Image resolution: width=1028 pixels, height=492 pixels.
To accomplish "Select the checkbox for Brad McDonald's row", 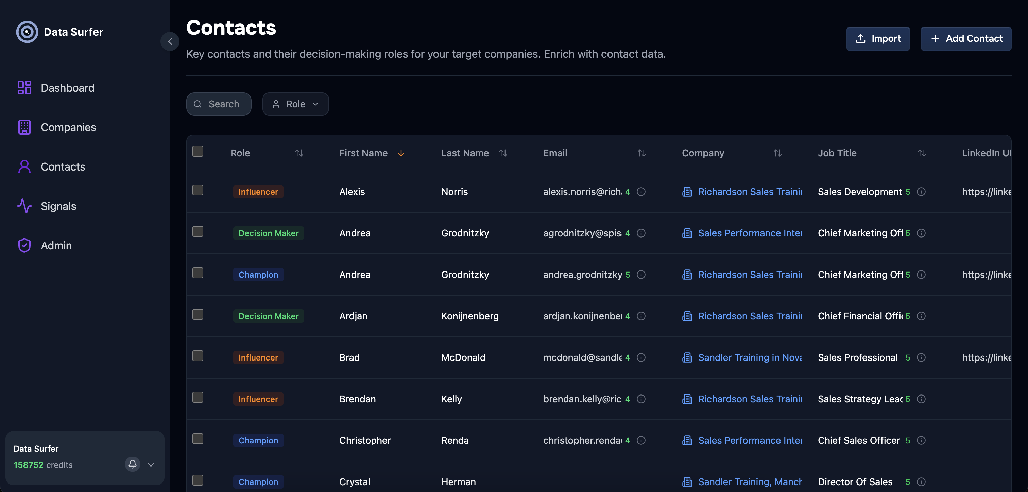I will (x=198, y=356).
